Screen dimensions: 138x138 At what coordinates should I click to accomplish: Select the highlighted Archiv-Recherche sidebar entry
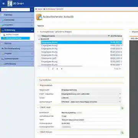point(15,38)
